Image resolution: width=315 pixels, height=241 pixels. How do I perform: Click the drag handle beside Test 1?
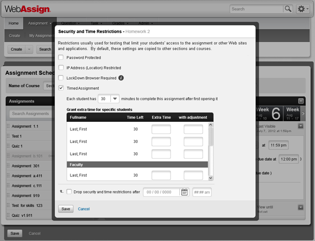[8, 136]
